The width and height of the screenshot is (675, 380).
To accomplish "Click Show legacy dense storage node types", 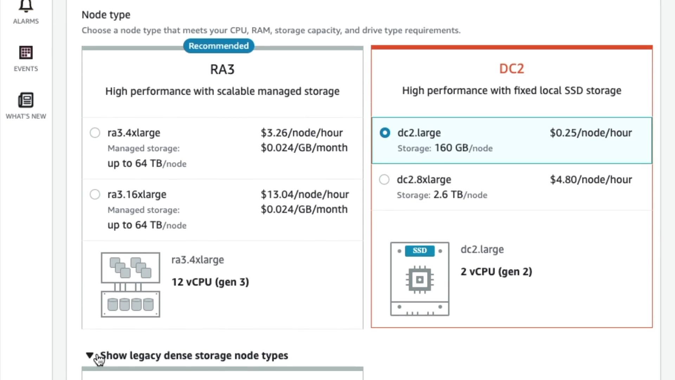I will [194, 355].
